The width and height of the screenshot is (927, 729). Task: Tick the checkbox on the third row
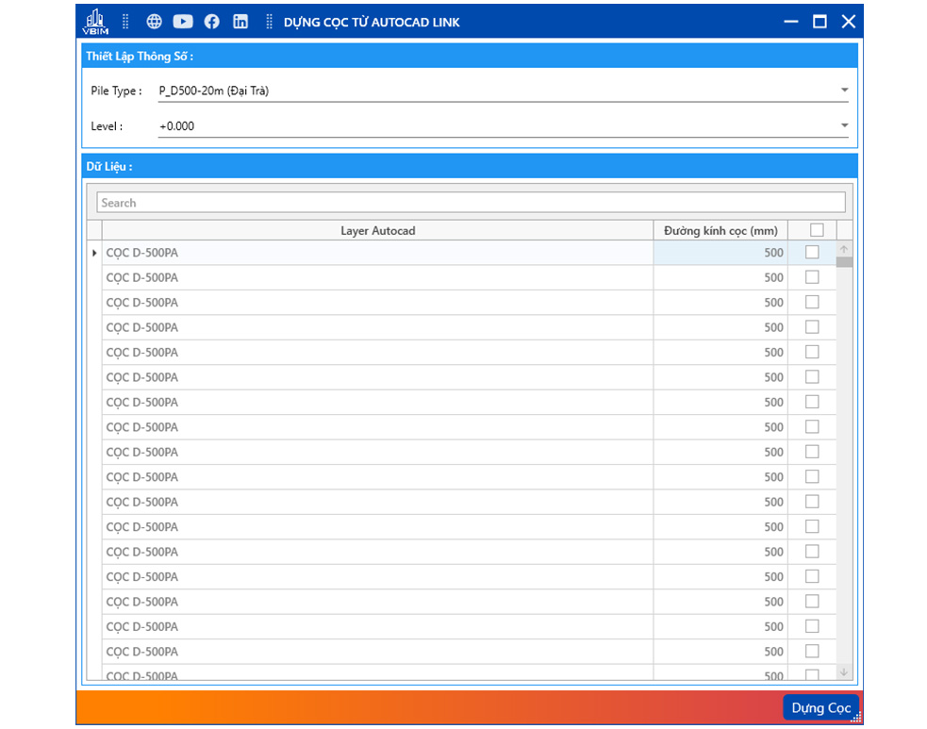(812, 303)
